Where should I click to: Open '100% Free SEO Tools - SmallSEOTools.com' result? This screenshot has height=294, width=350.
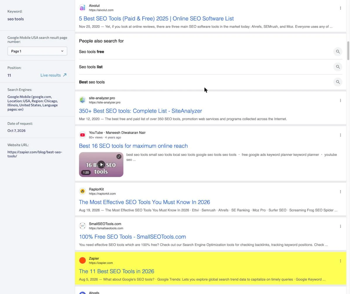click(x=132, y=237)
